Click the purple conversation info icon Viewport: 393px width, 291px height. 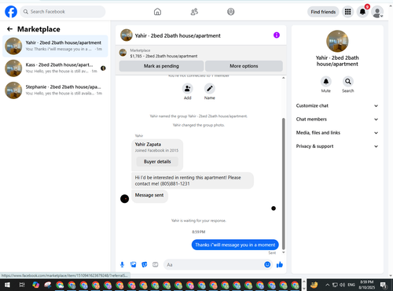pyautogui.click(x=277, y=35)
